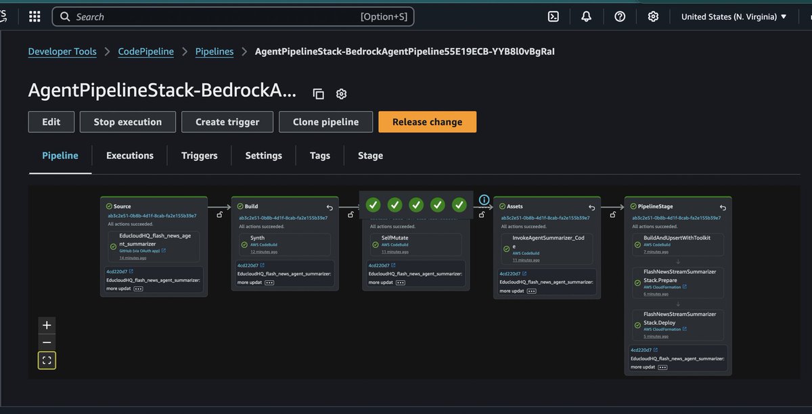Open pipeline notification settings gear beside the title
812x414 pixels.
point(341,93)
